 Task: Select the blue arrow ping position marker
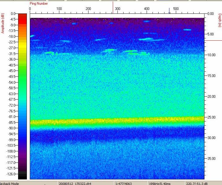pyautogui.click(x=169, y=11)
